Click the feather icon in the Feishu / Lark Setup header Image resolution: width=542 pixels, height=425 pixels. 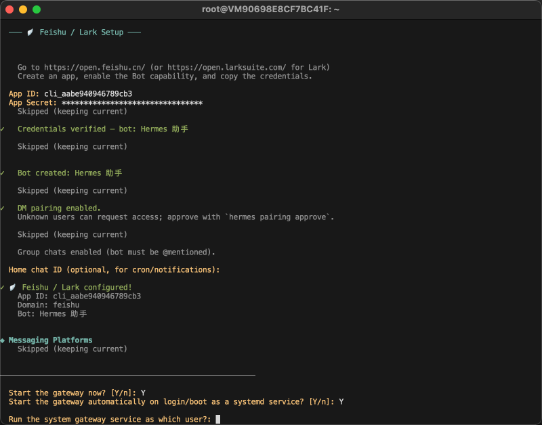[x=30, y=32]
